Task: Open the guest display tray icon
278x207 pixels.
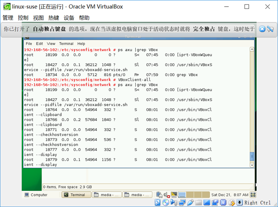Action: point(174,195)
